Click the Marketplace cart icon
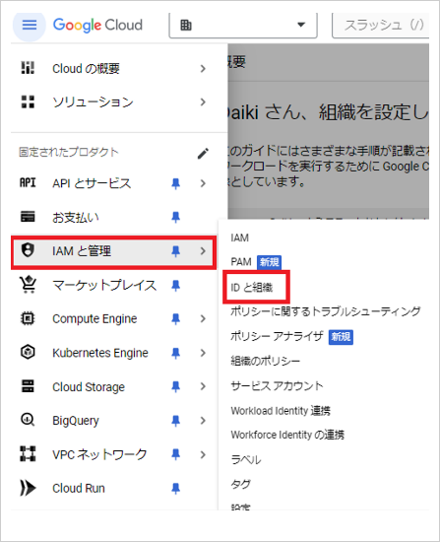 (28, 284)
